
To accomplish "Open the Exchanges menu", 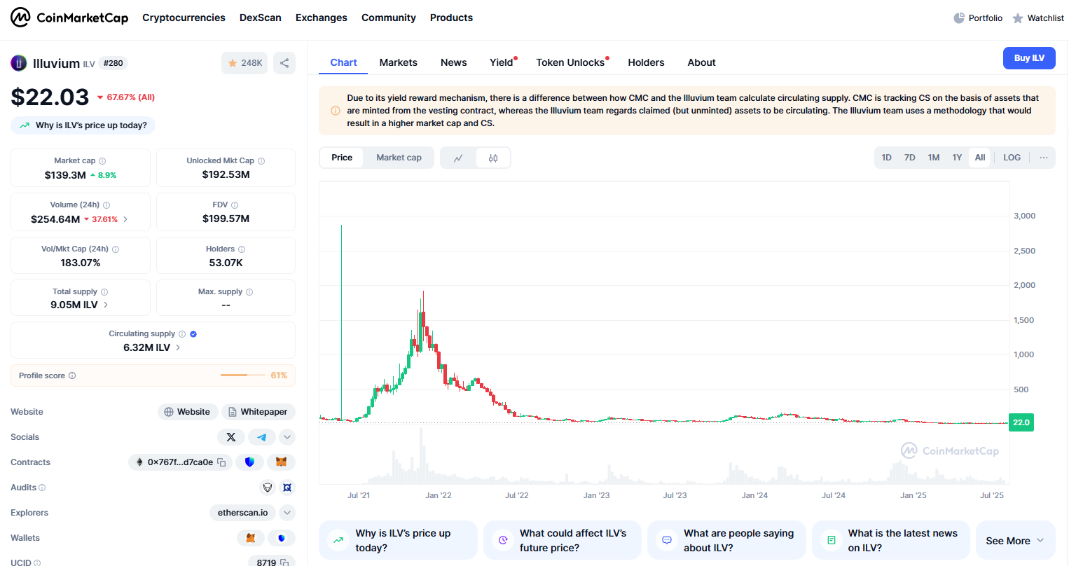I will (322, 18).
